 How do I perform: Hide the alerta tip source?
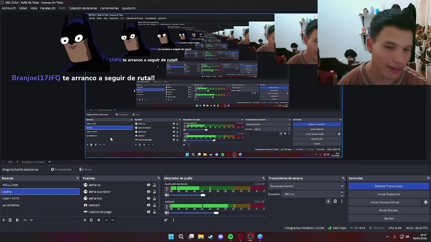148,185
